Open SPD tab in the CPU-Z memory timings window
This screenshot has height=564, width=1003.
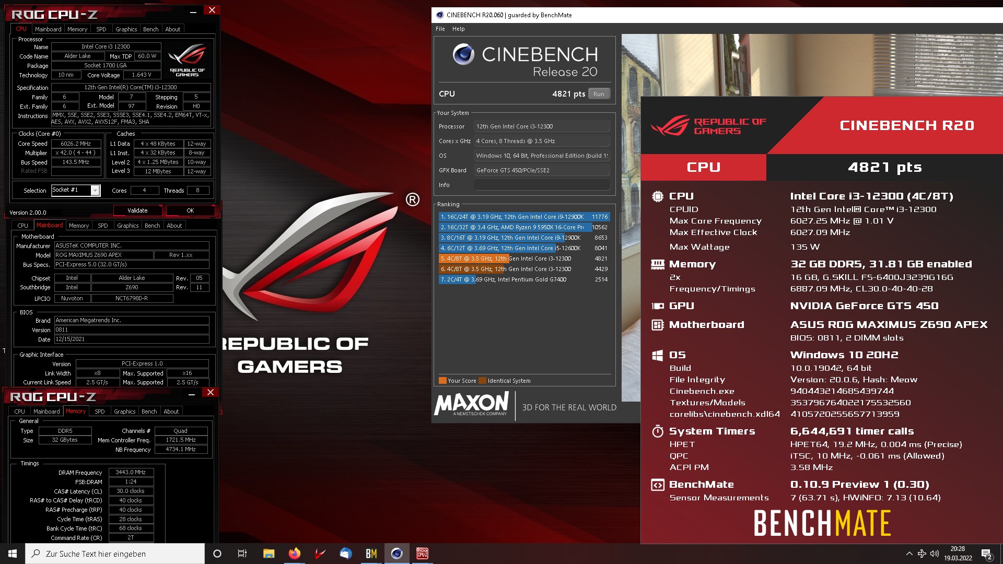click(100, 412)
